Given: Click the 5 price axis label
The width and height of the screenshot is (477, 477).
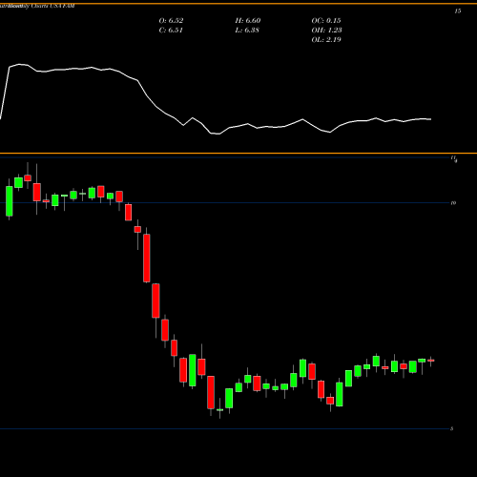Looking at the screenshot, I should tap(452, 429).
